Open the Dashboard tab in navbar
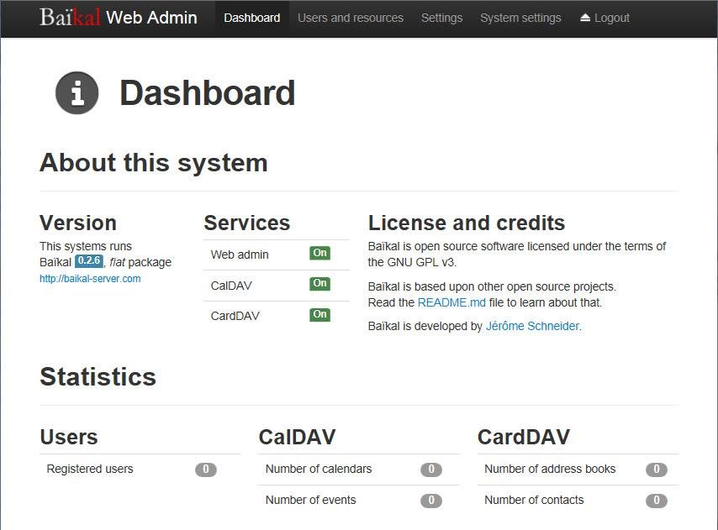This screenshot has width=718, height=530. coord(251,18)
